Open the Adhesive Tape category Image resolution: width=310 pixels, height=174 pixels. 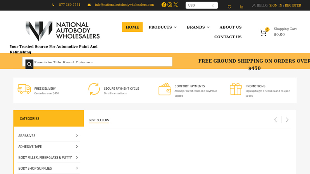30,147
